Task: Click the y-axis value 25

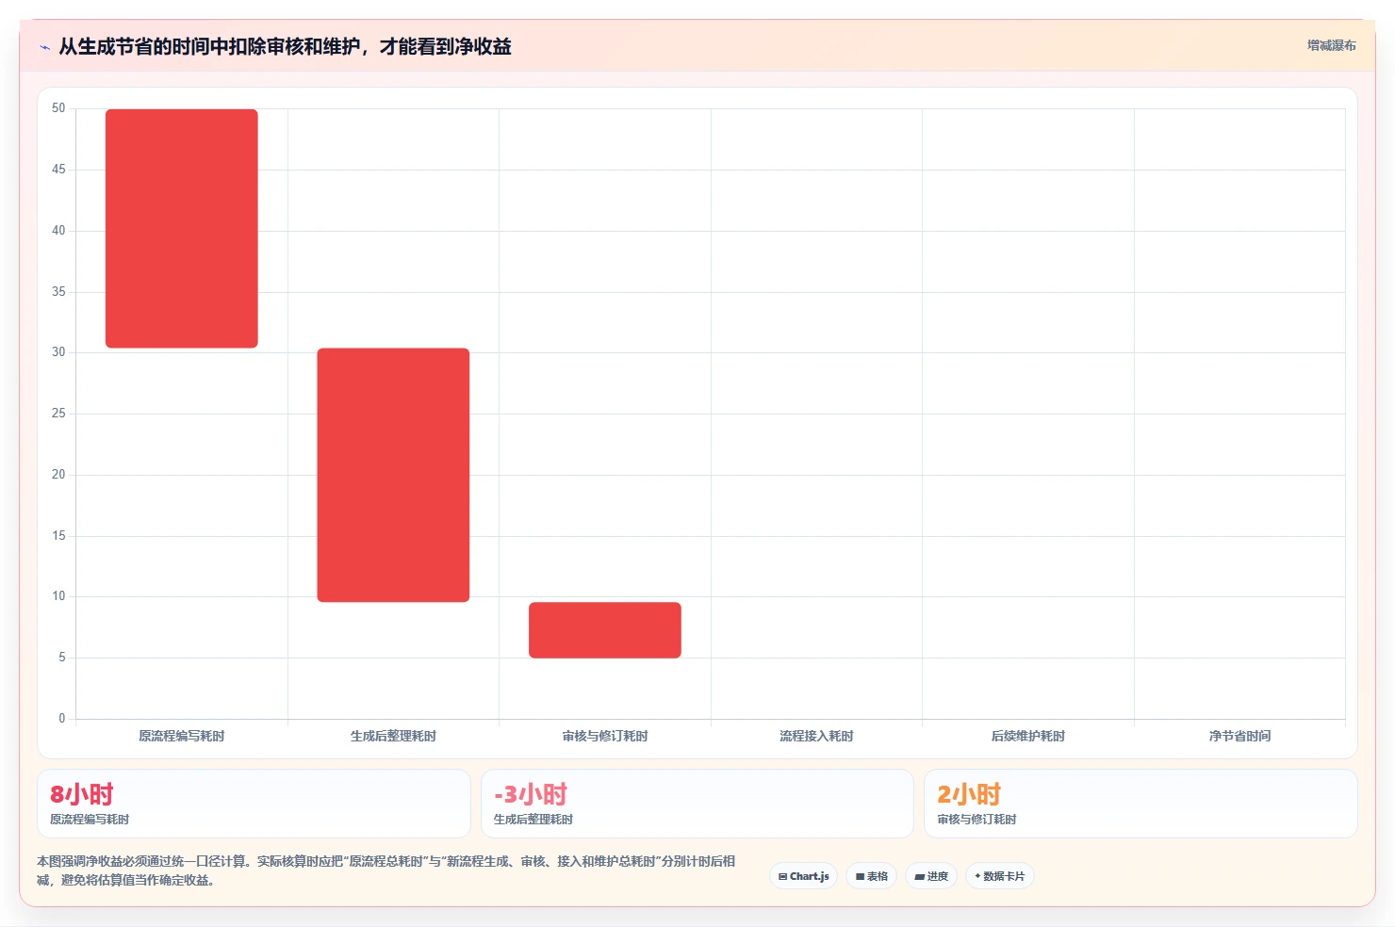Action: pos(58,414)
